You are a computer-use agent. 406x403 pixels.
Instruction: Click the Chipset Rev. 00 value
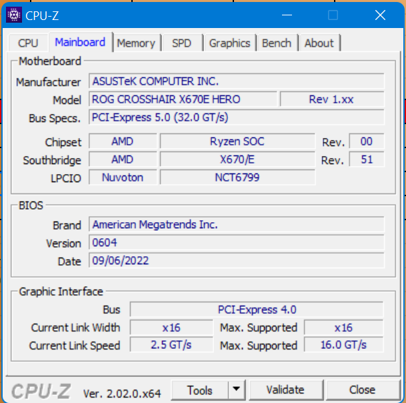367,141
